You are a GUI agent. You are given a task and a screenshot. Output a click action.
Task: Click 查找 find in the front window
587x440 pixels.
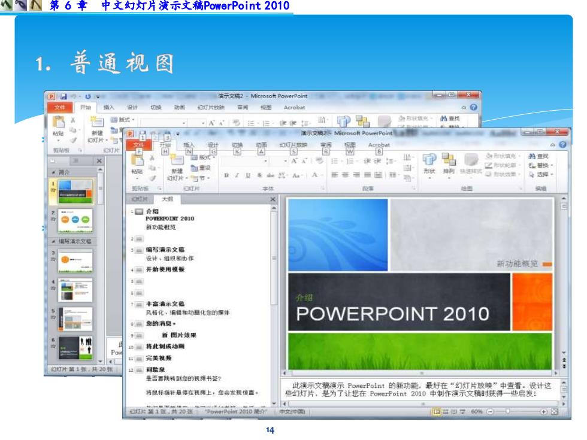tap(538, 156)
